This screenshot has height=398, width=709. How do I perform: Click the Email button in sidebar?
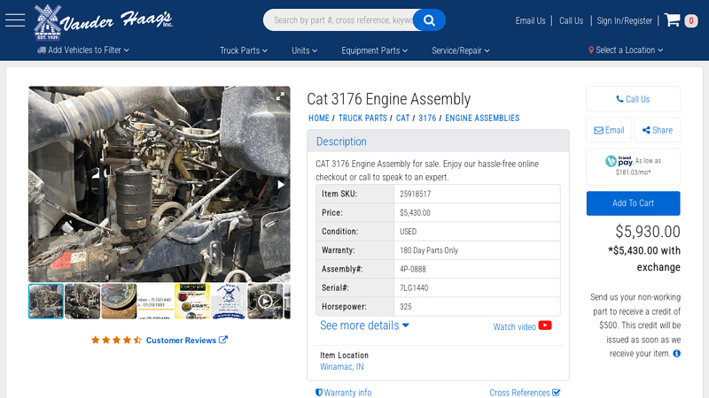[609, 130]
